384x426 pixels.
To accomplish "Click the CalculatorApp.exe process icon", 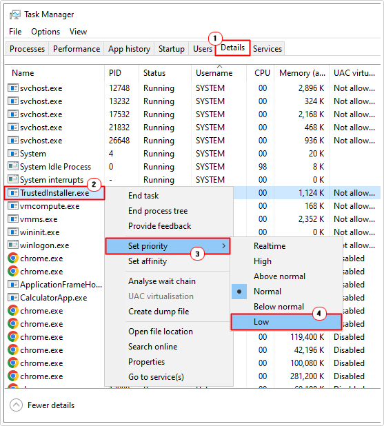I will pos(13,297).
